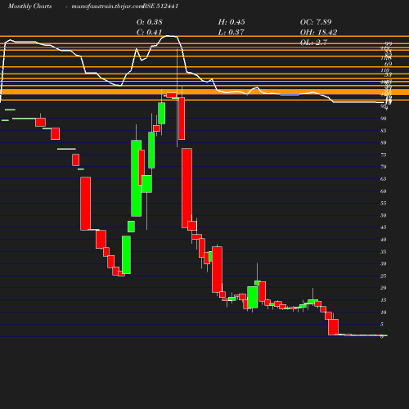Click the 5 price axis label

click(x=382, y=324)
